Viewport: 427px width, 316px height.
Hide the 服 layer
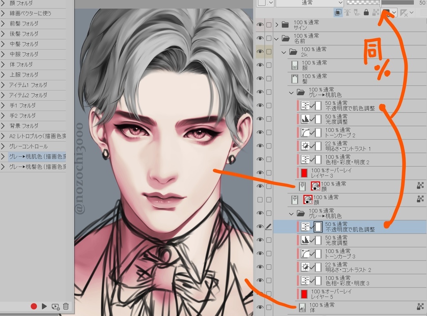pos(260,65)
